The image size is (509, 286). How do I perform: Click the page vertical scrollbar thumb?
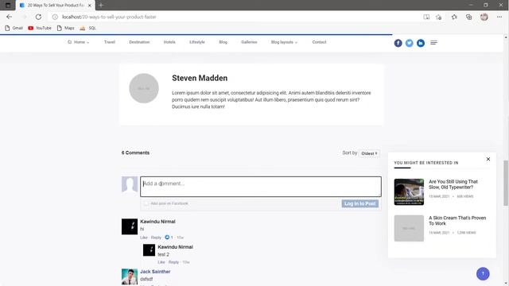[x=506, y=183]
